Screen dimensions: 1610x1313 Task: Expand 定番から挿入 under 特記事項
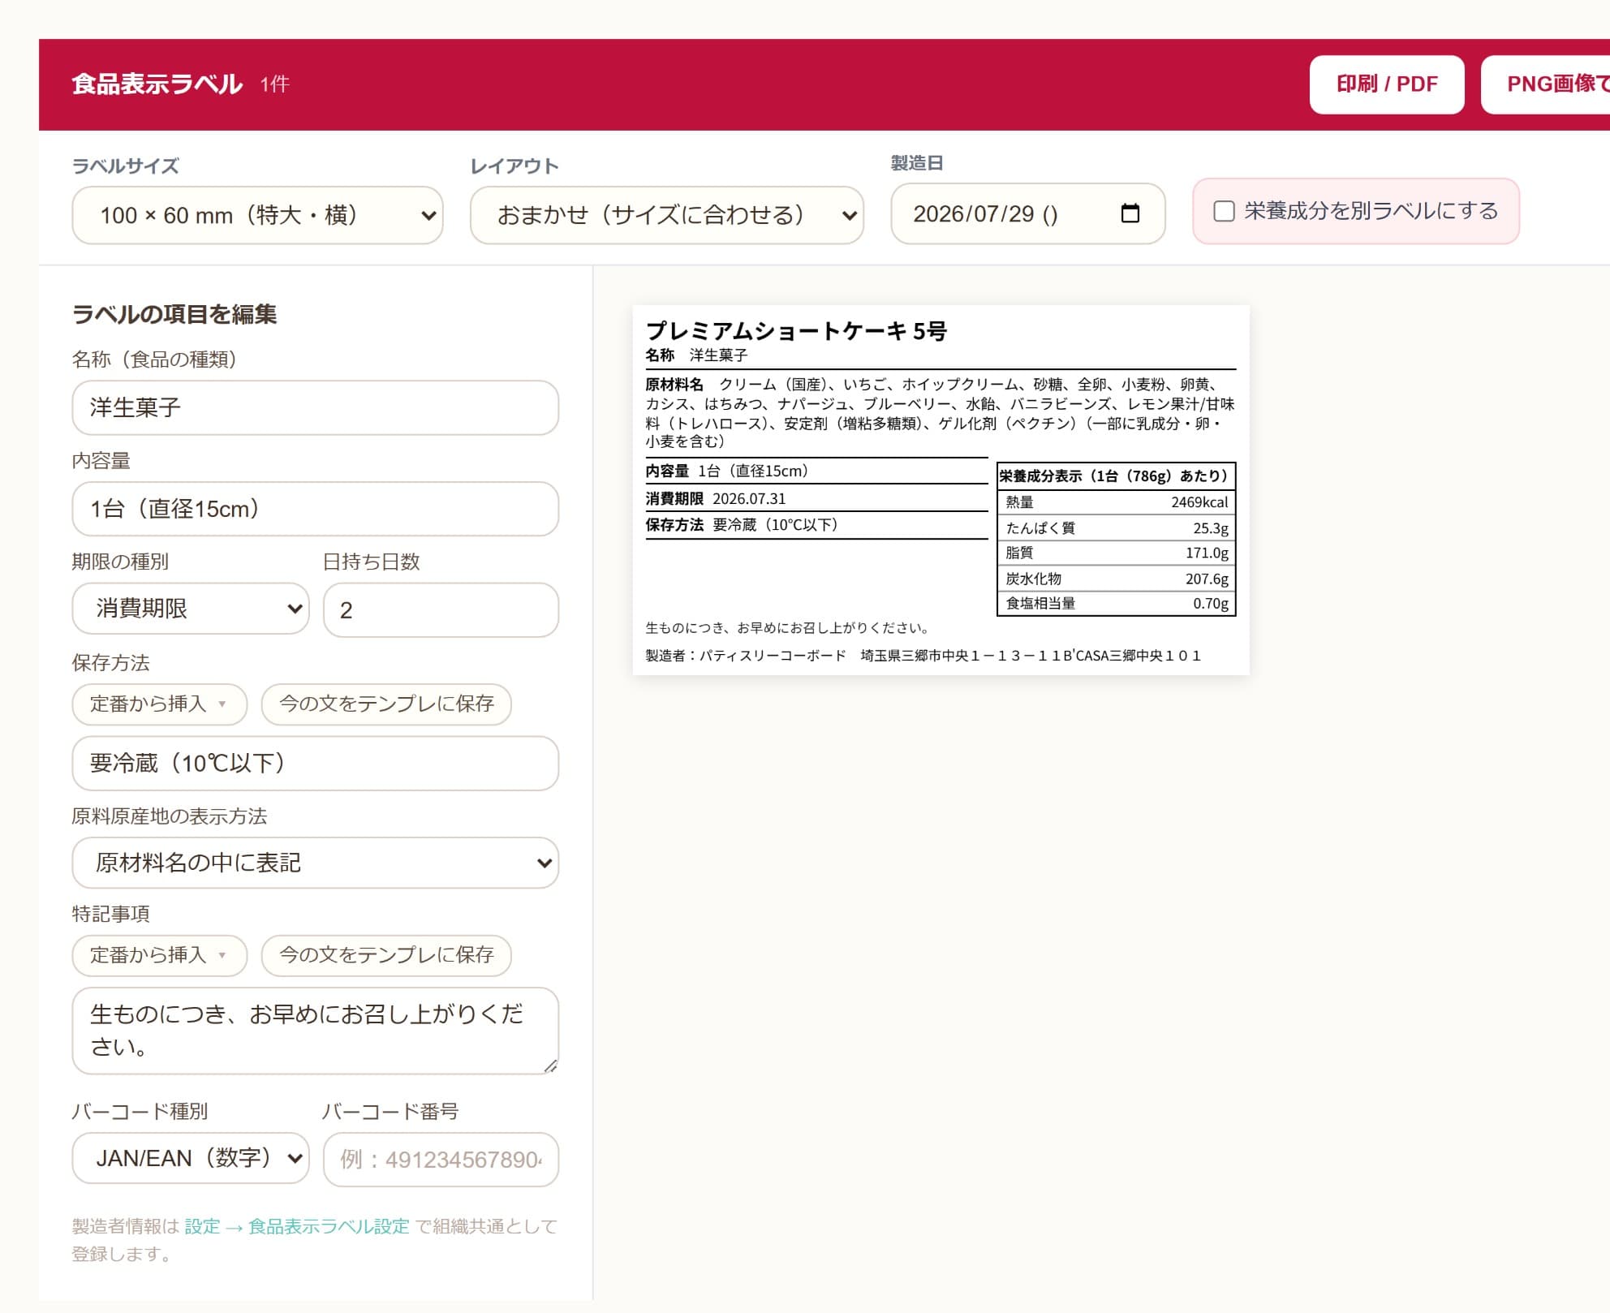[159, 955]
